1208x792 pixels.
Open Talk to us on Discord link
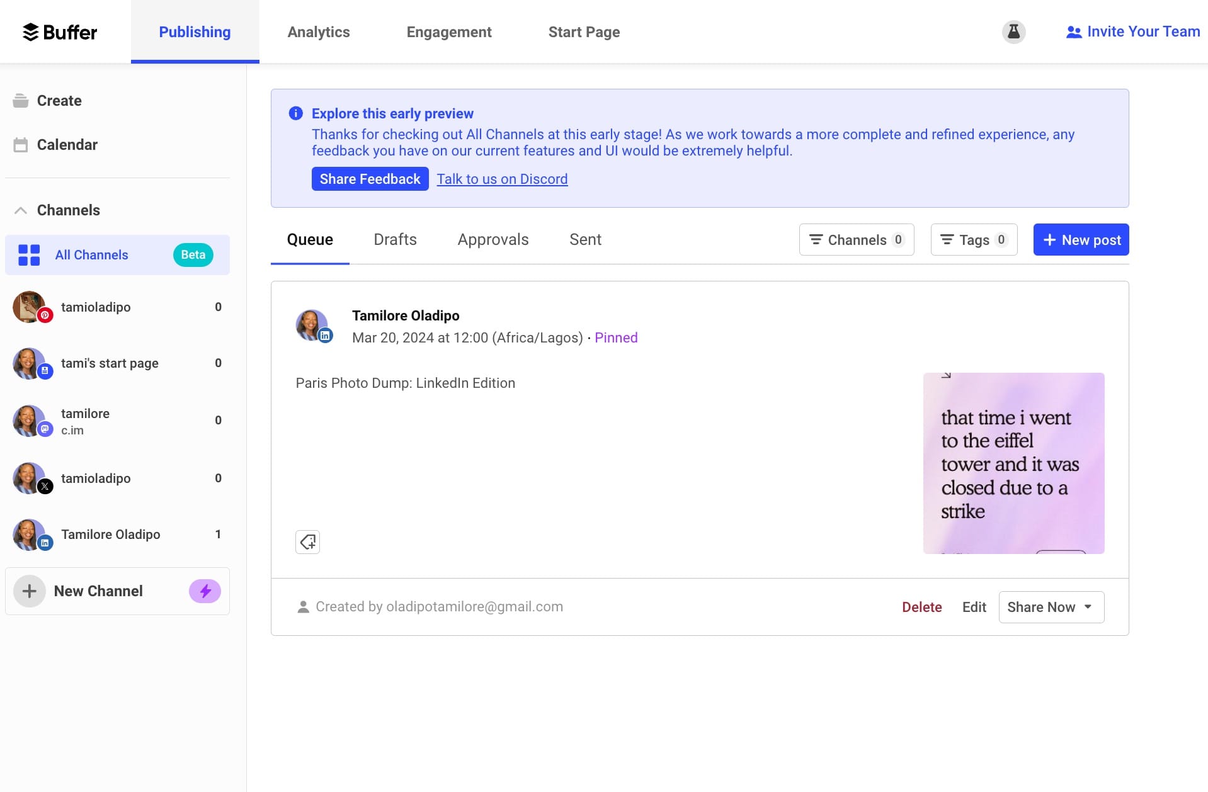(502, 179)
